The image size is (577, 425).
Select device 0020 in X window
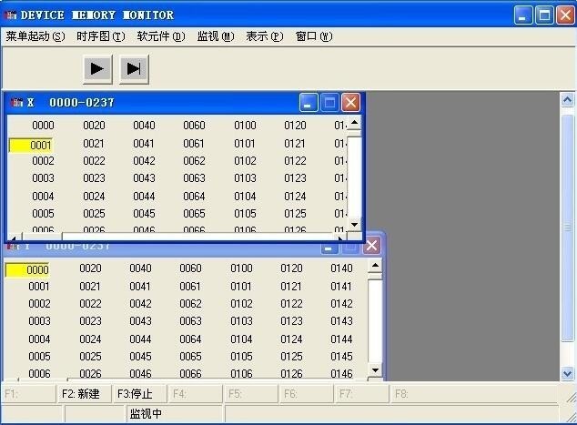point(94,125)
